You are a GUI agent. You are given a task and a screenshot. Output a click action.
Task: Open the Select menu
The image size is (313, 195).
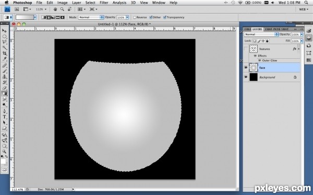(x=90, y=3)
